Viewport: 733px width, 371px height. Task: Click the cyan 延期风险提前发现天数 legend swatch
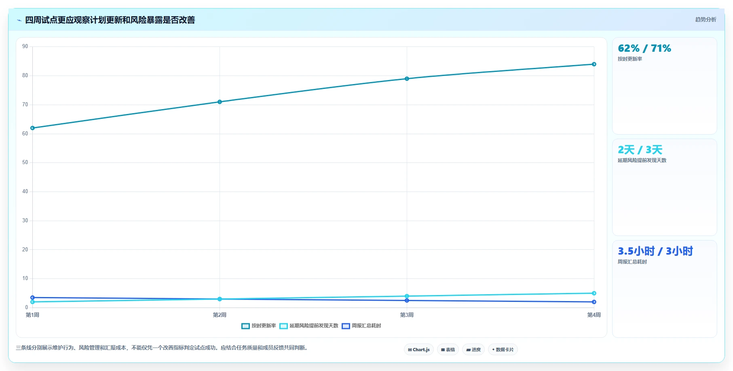coord(283,326)
